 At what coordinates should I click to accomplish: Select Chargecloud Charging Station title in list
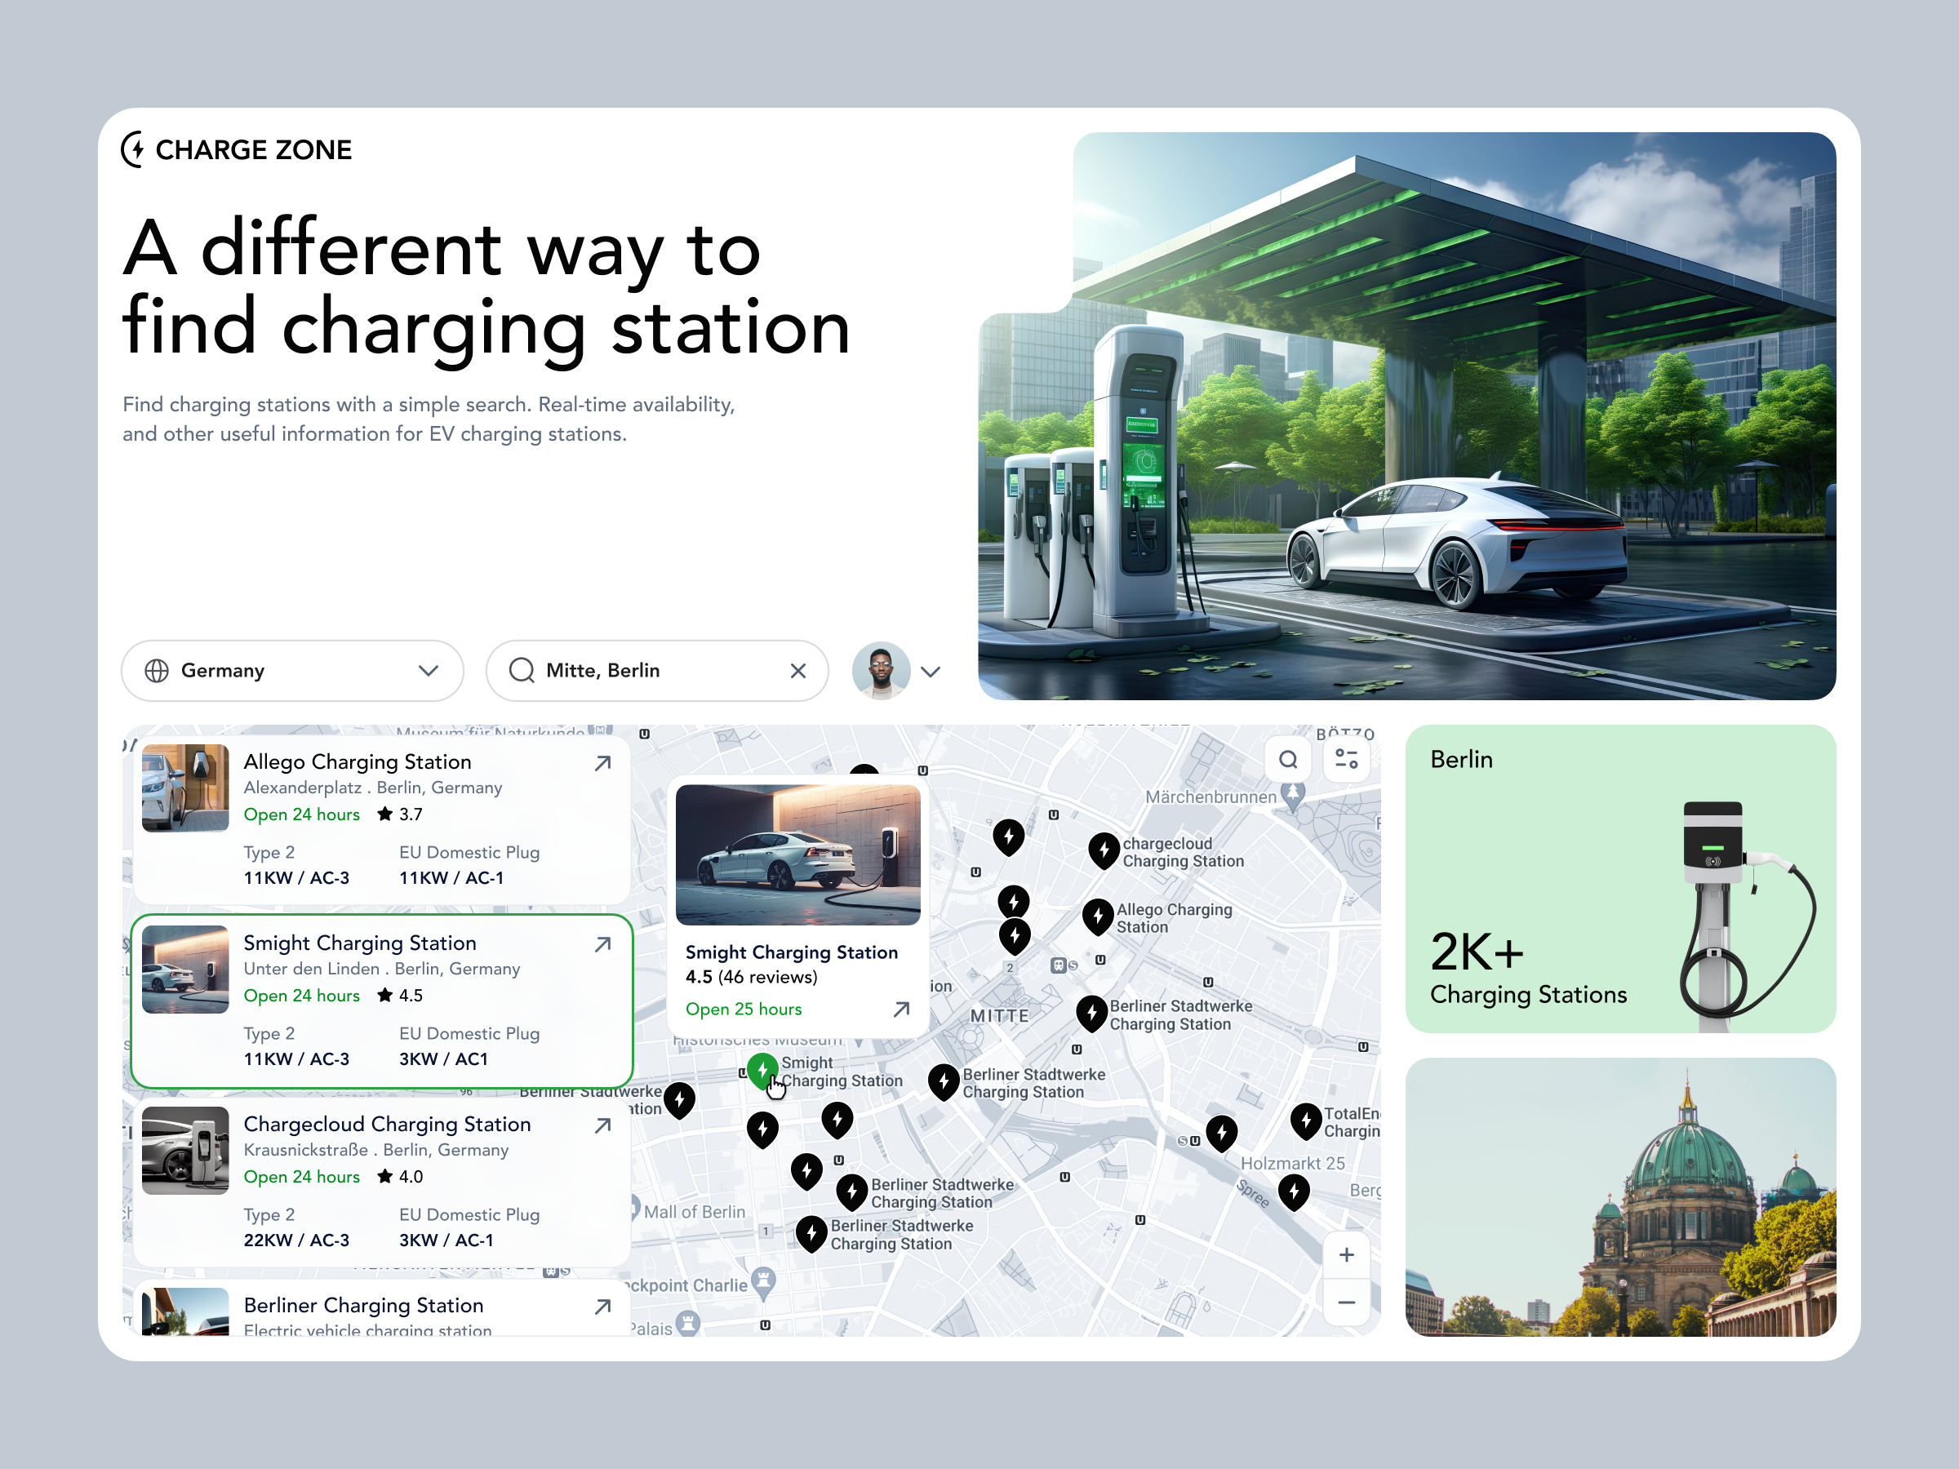[387, 1124]
